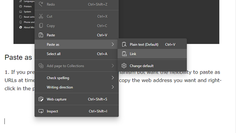
Task: Start Web capture from the context menu
Action: (x=77, y=99)
